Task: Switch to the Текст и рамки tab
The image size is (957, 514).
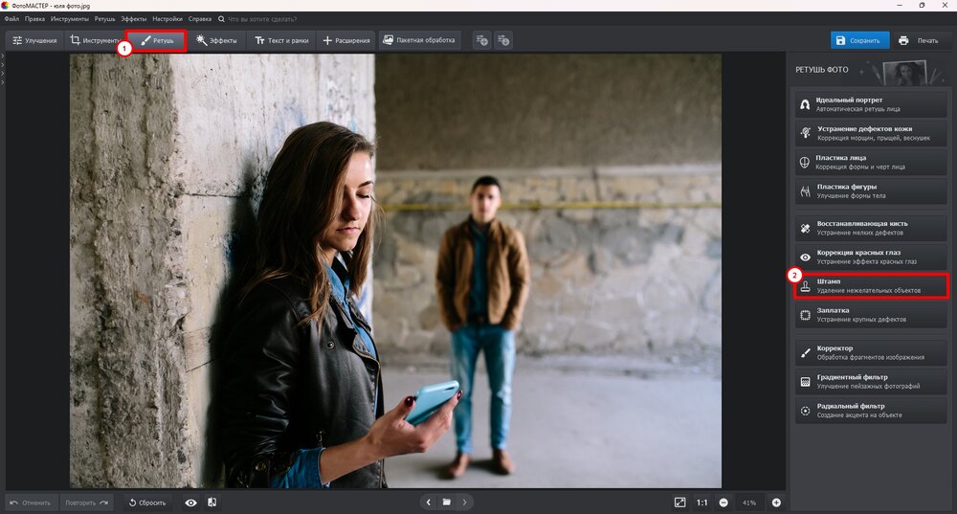Action: pyautogui.click(x=281, y=40)
